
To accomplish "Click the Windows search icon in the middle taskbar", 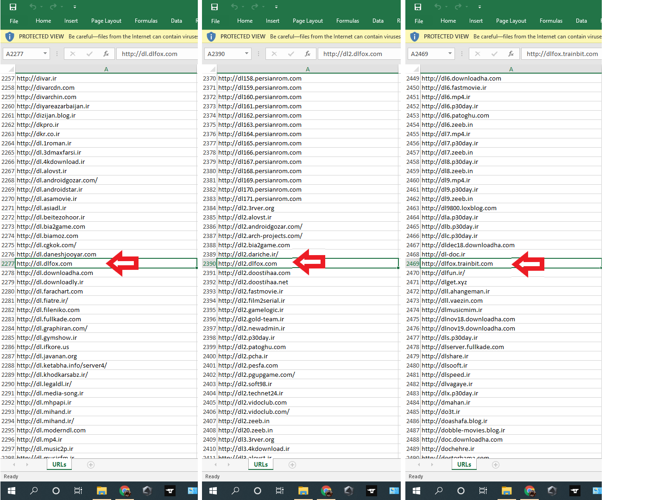I will click(235, 491).
